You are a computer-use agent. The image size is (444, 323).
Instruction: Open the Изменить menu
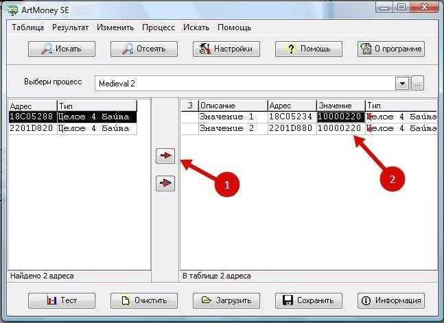tap(115, 27)
